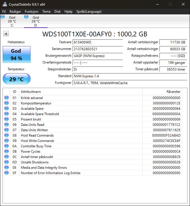Click the Overføringsmetode field
Viewport: 190px width, 206px height.
click(x=98, y=63)
